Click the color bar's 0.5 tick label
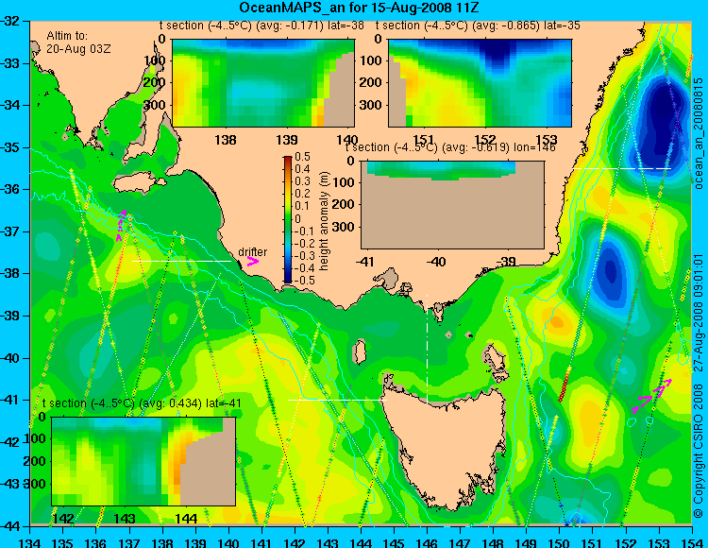This screenshot has width=708, height=548. [302, 157]
